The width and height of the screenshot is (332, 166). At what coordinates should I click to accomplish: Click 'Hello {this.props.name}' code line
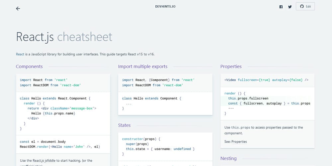(x=53, y=114)
